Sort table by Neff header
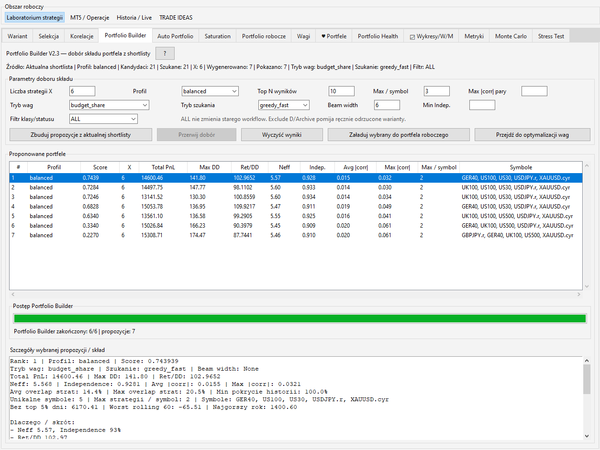 pos(284,167)
